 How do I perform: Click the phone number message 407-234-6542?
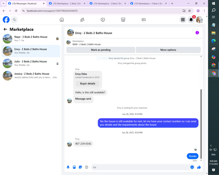pos(83,143)
